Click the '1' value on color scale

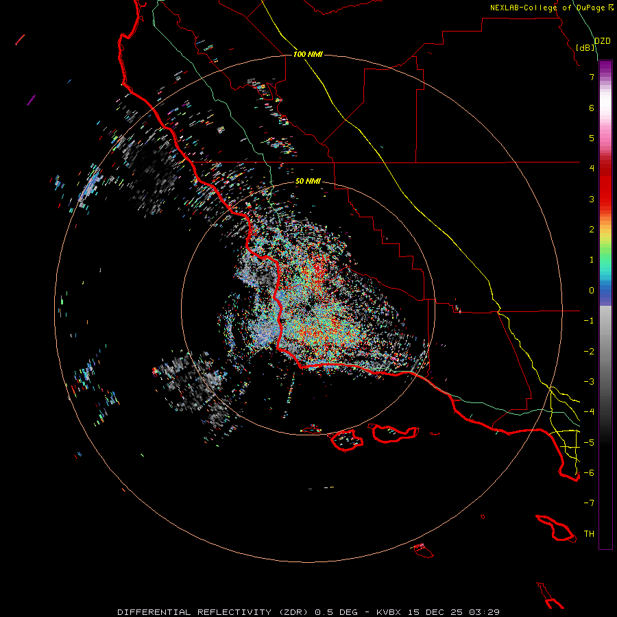592,260
